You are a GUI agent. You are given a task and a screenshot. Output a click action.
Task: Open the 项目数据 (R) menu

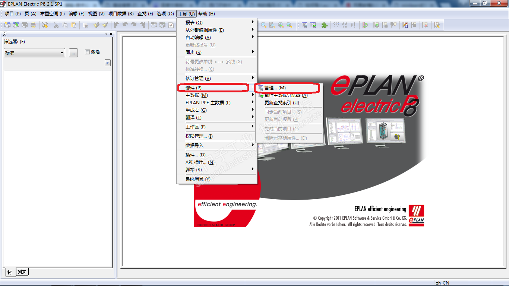tap(121, 14)
